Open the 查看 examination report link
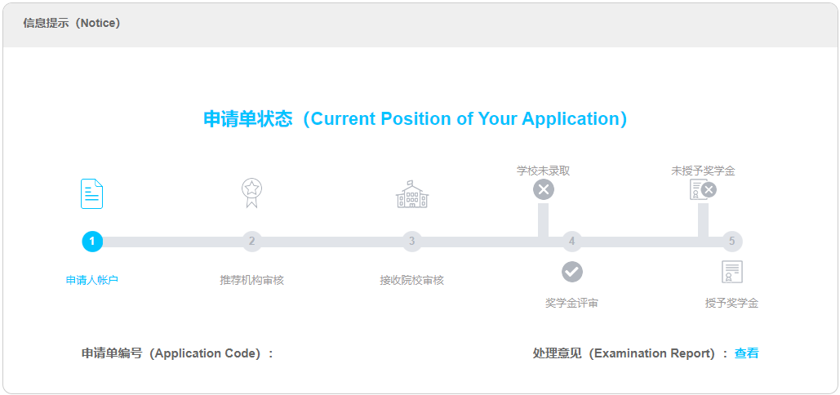Viewport: 840px width, 395px height. [x=746, y=353]
